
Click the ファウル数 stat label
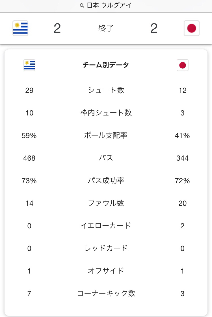point(106,203)
